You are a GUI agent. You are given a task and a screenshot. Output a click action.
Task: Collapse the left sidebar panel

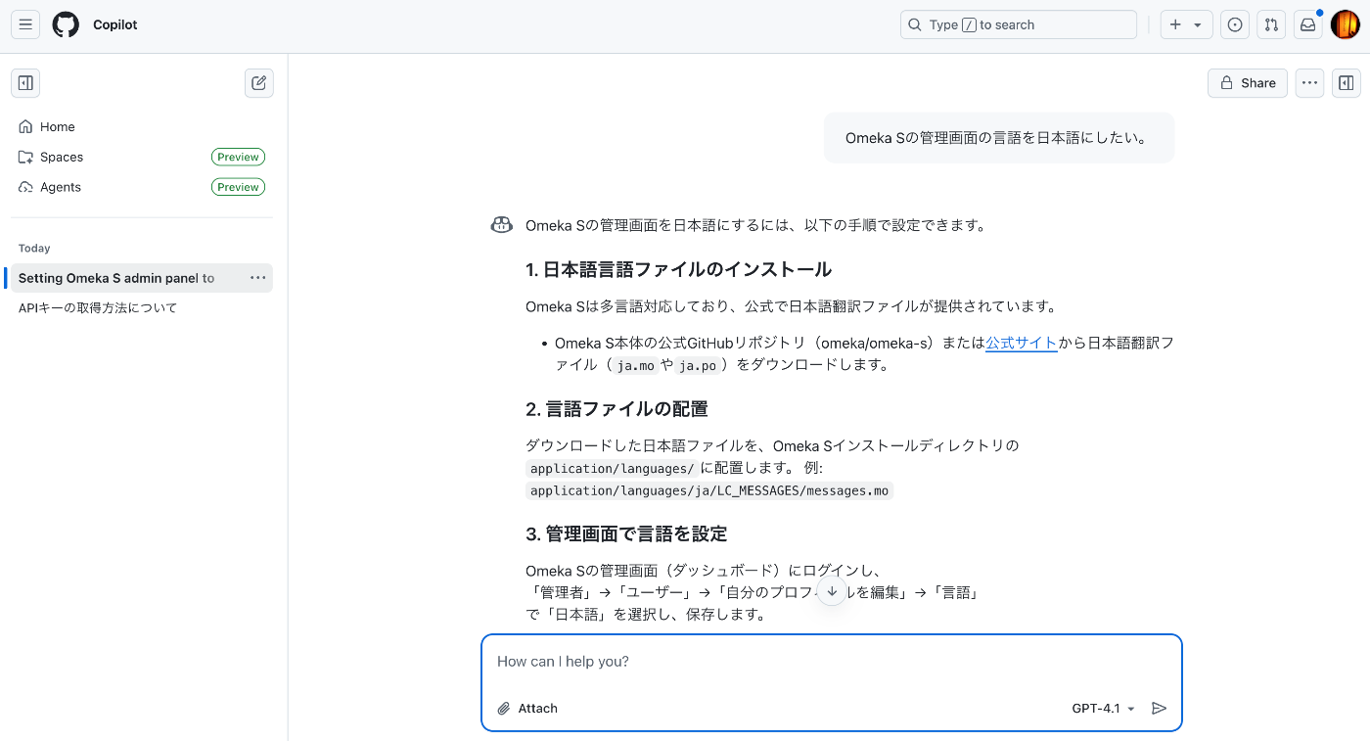pyautogui.click(x=25, y=83)
